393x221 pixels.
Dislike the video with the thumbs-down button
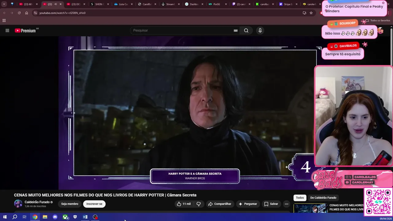199,204
